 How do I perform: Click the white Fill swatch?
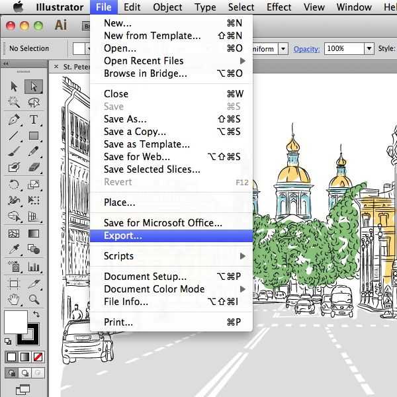[x=16, y=322]
